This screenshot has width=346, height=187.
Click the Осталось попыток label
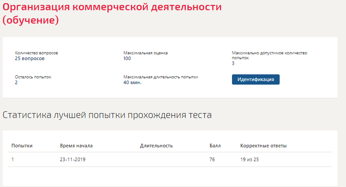pos(33,77)
